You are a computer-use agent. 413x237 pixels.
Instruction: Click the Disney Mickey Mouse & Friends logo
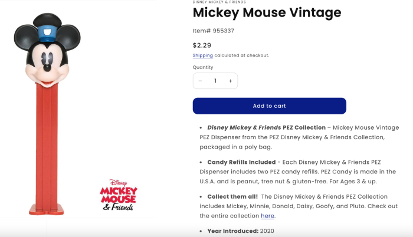[119, 195]
